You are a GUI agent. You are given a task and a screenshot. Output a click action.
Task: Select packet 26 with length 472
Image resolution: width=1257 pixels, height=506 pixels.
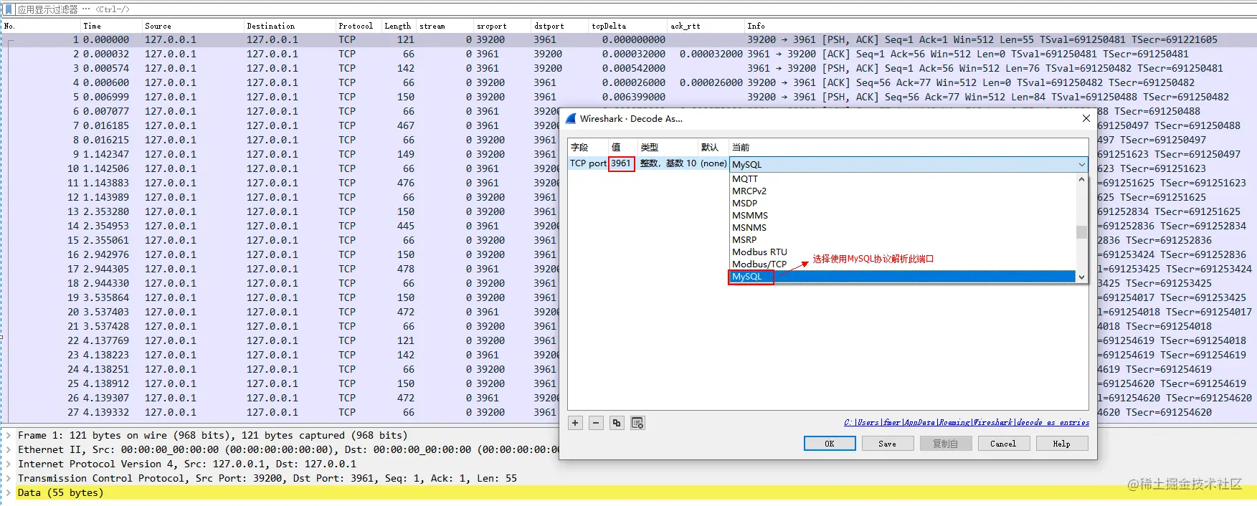[280, 398]
